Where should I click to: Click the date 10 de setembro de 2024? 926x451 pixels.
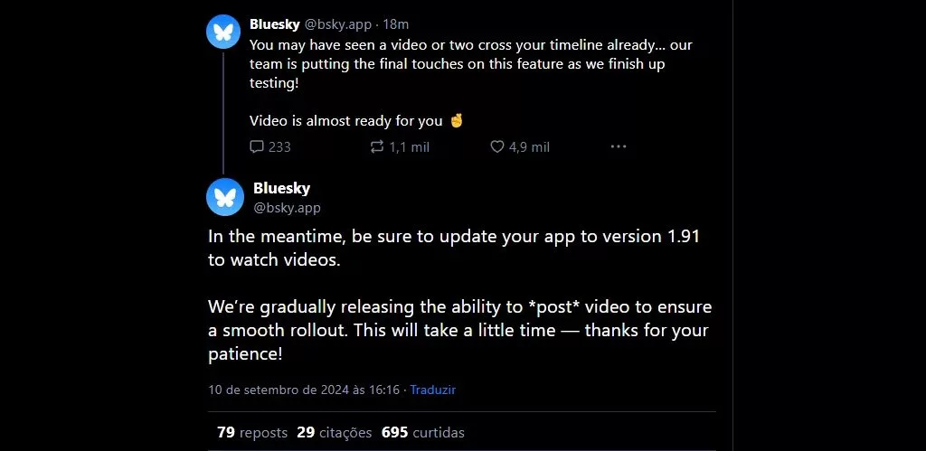click(x=303, y=390)
